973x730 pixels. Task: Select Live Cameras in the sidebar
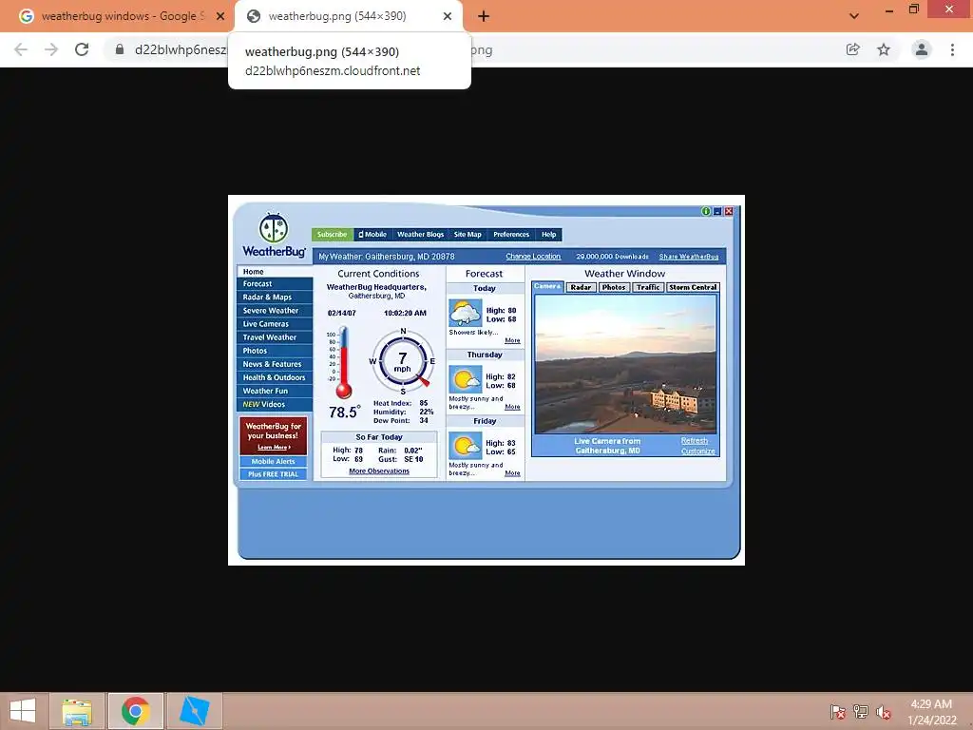pyautogui.click(x=275, y=324)
